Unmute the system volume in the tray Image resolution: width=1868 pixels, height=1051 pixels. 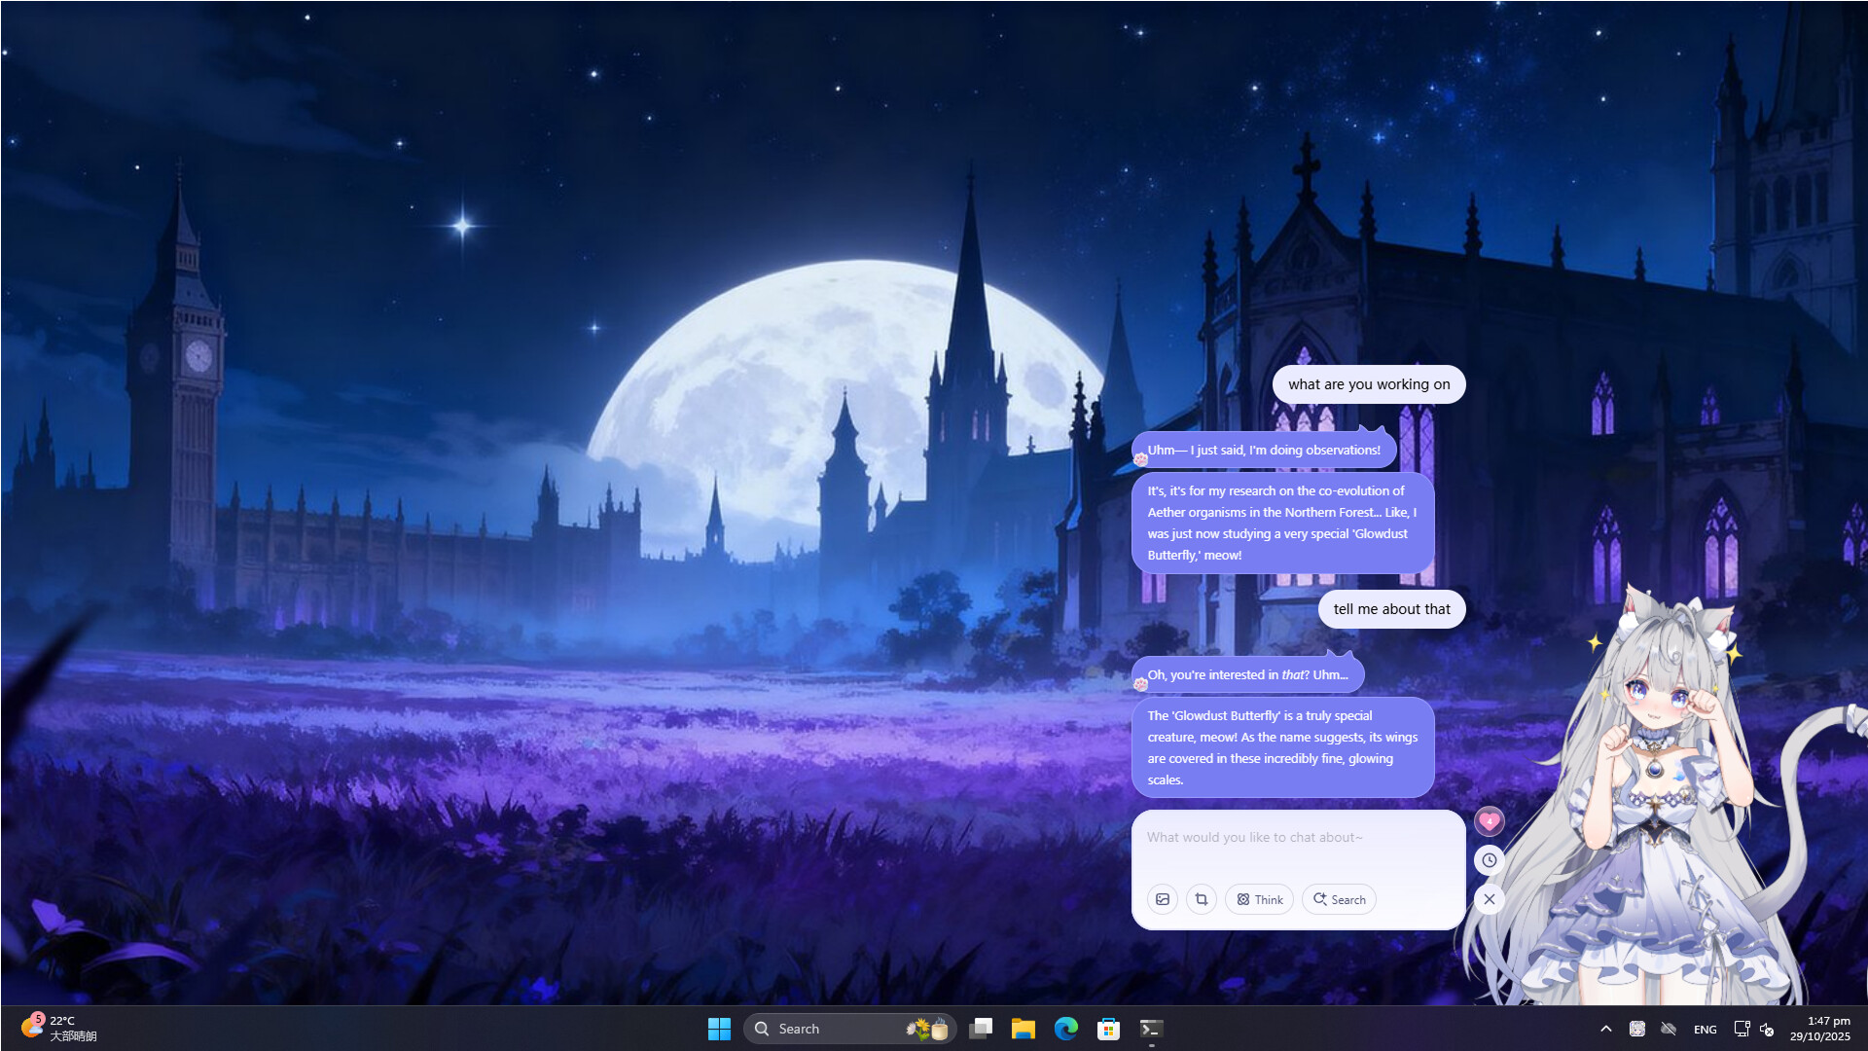tap(1768, 1029)
